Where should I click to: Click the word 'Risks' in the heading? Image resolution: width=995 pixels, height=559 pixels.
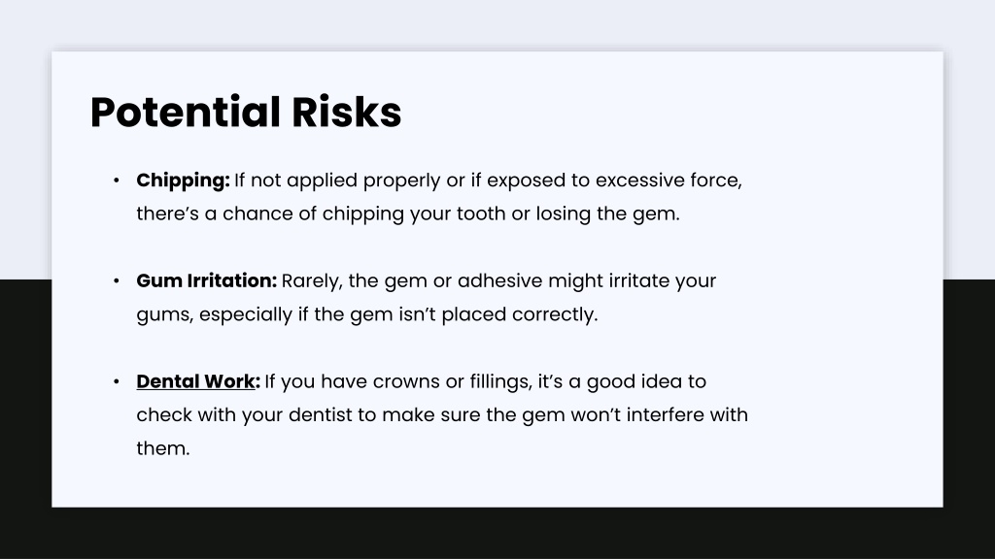pos(347,113)
